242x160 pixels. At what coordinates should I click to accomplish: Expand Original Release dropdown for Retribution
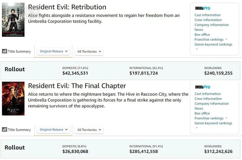[53, 51]
